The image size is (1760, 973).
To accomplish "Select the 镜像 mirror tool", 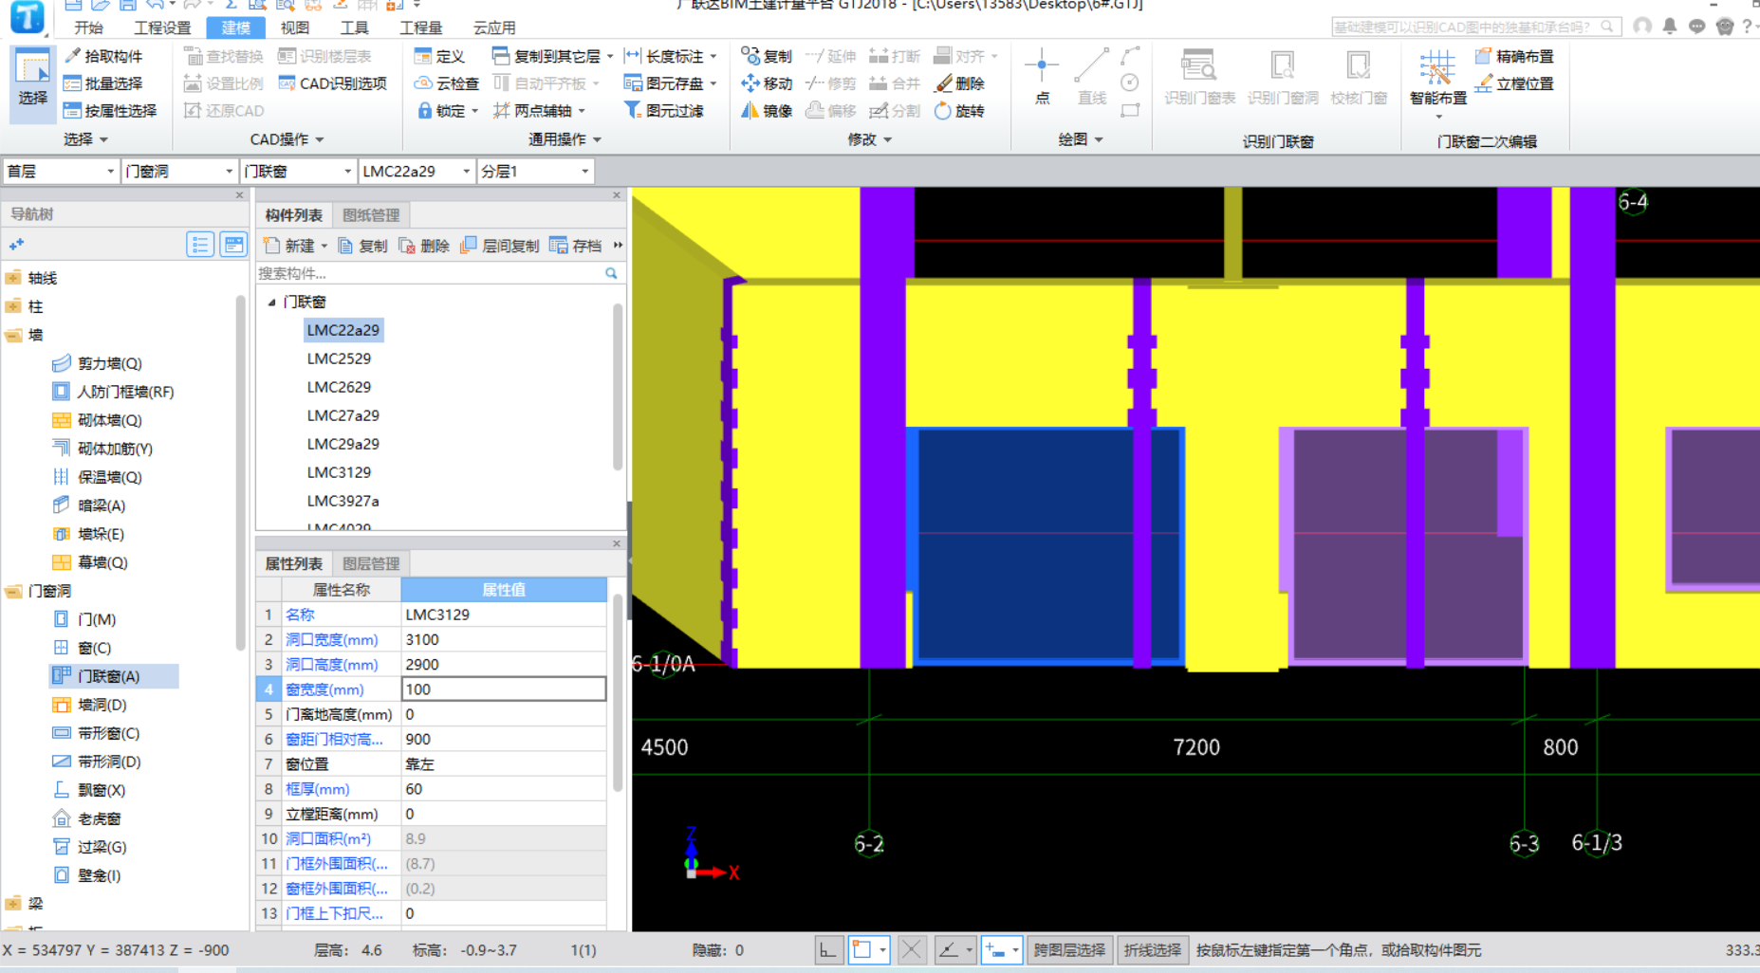I will click(x=767, y=111).
